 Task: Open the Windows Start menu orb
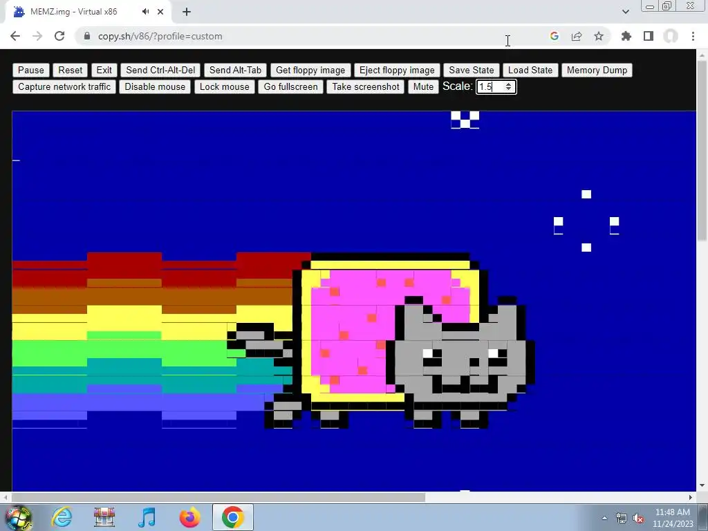click(x=18, y=517)
